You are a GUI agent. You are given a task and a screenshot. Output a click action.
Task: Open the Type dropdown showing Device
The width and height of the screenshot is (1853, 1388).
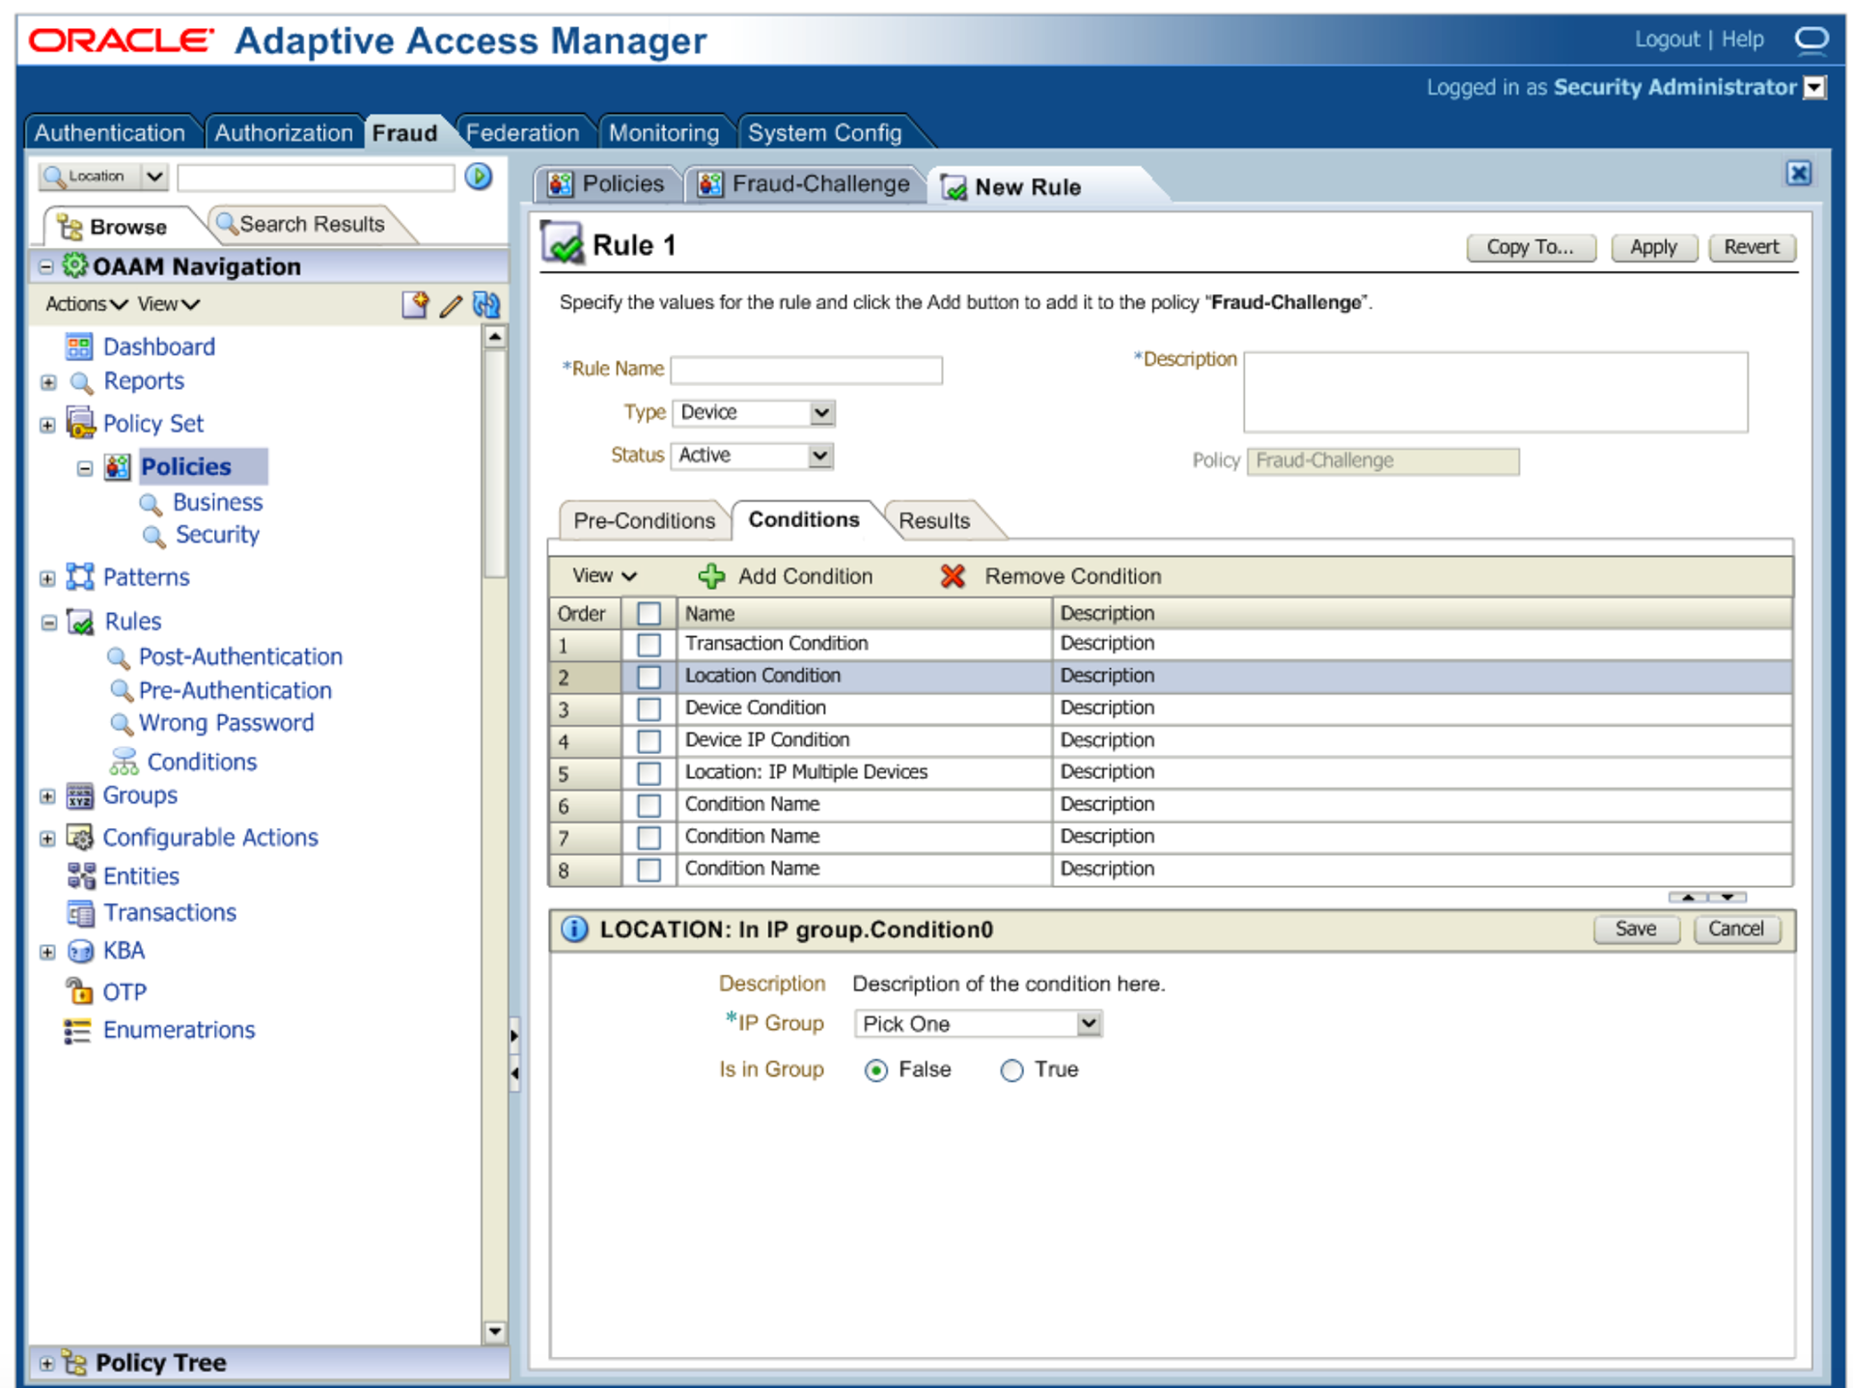[x=754, y=413]
